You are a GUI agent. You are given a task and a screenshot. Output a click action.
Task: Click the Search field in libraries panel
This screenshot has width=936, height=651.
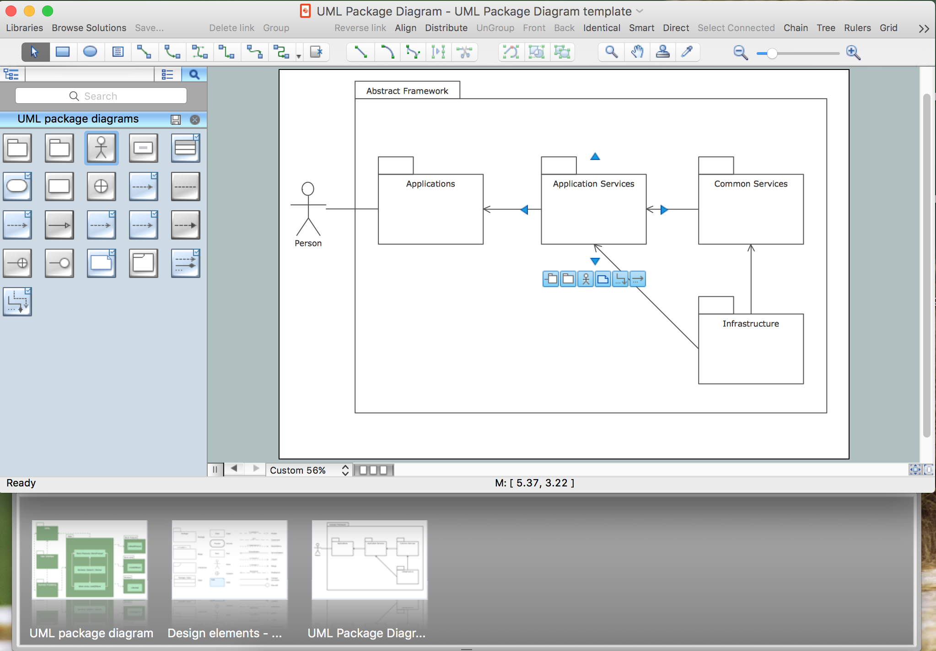click(101, 96)
